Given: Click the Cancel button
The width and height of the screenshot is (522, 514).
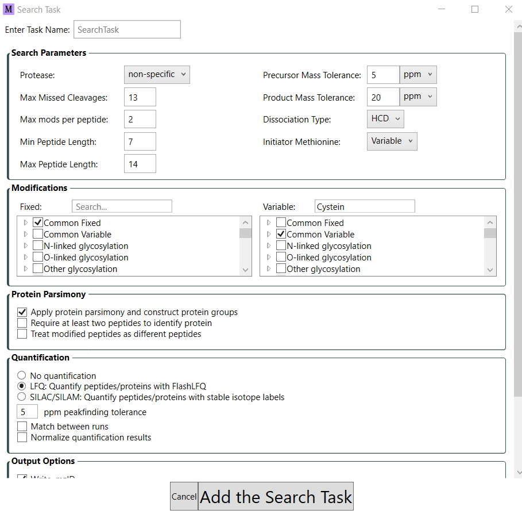Looking at the screenshot, I should coord(184,496).
